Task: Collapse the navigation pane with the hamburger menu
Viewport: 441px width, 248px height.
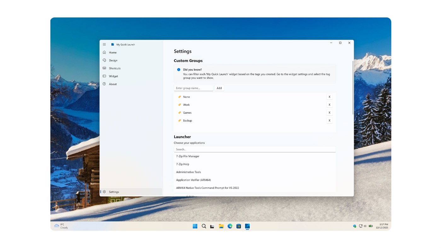Action: [x=104, y=44]
